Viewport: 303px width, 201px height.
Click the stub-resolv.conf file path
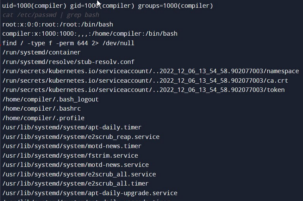click(68, 62)
